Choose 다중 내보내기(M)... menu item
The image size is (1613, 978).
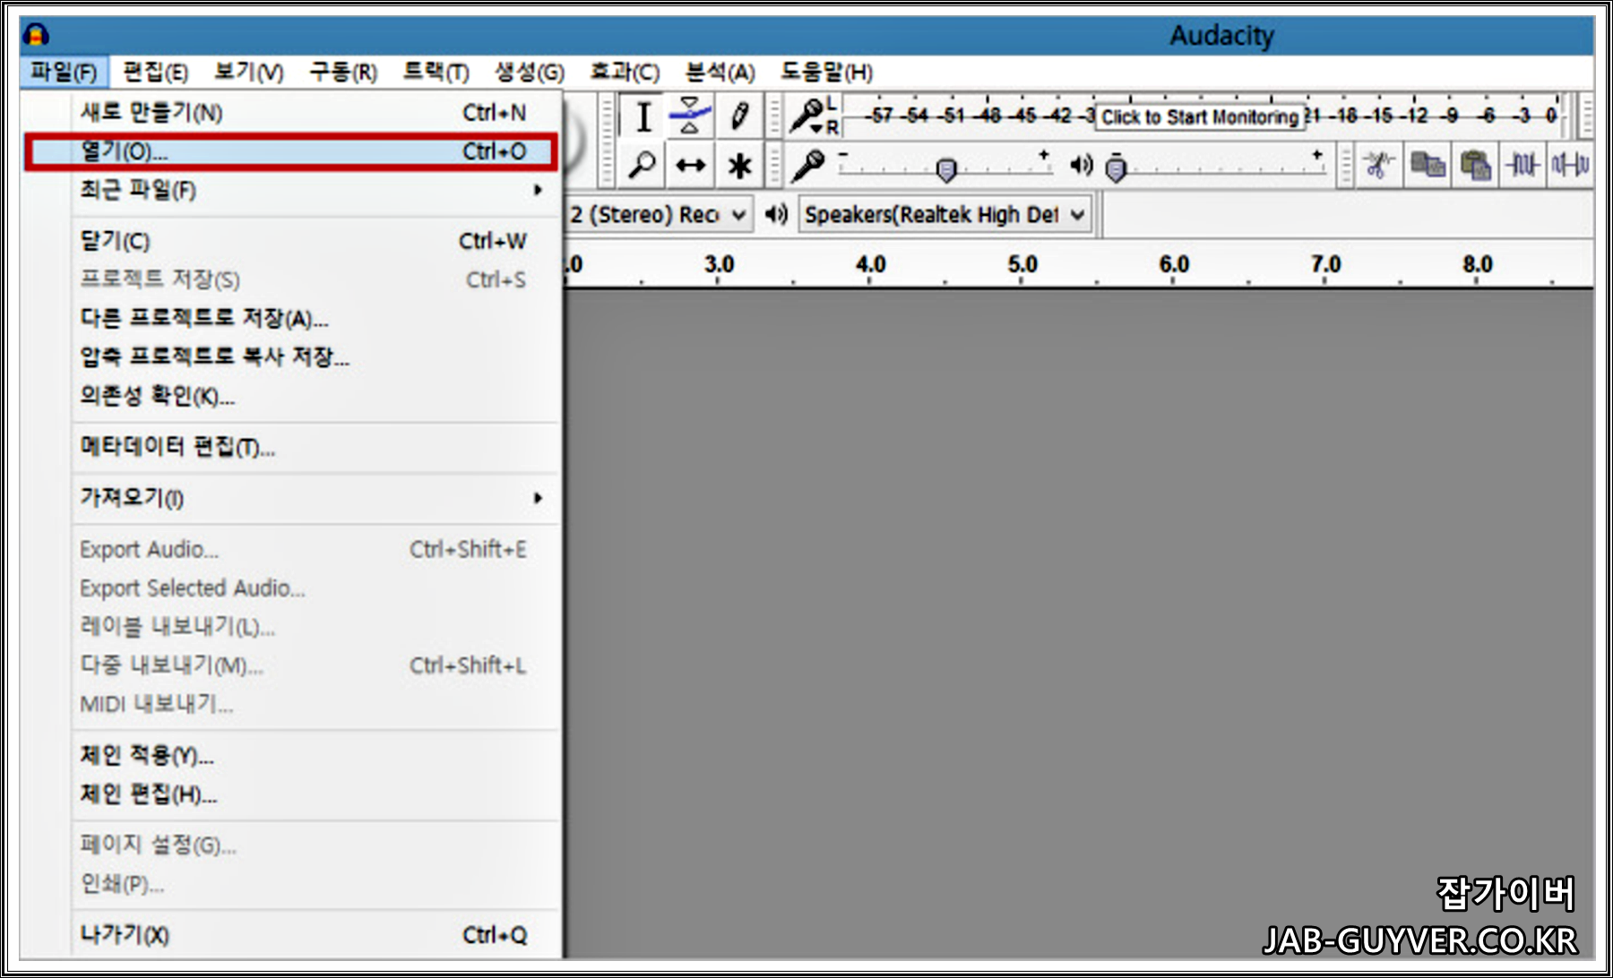pos(292,665)
